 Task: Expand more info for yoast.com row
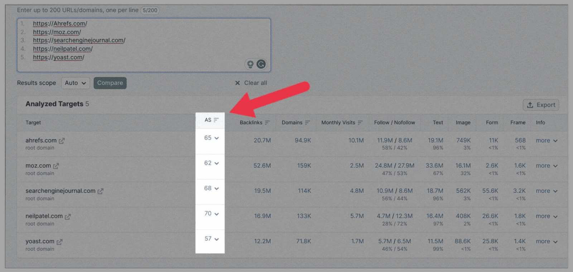pyautogui.click(x=546, y=242)
